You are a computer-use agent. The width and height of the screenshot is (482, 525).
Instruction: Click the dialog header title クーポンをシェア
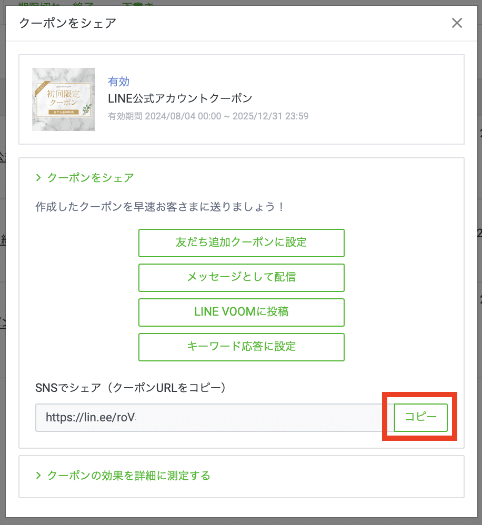67,23
